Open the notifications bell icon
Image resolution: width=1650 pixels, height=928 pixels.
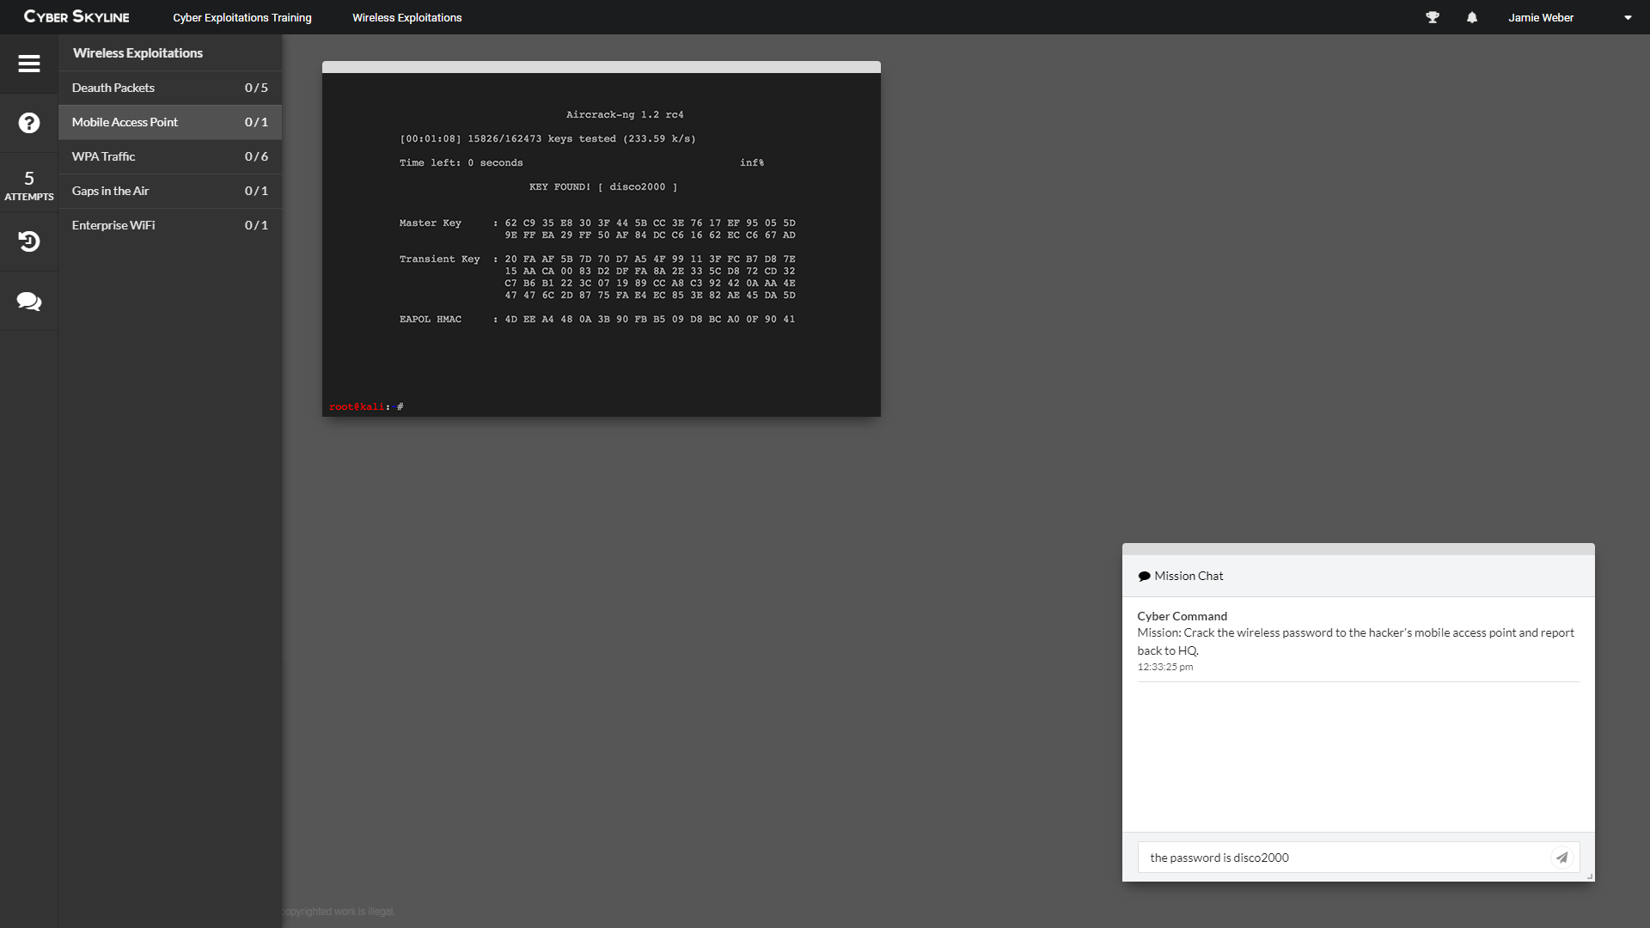coord(1472,17)
